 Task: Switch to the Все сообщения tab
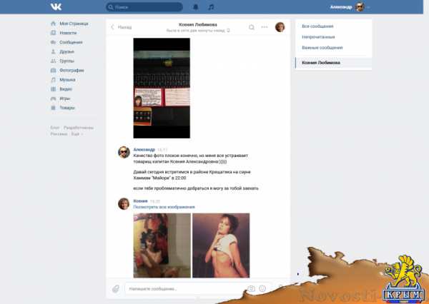pyautogui.click(x=319, y=26)
